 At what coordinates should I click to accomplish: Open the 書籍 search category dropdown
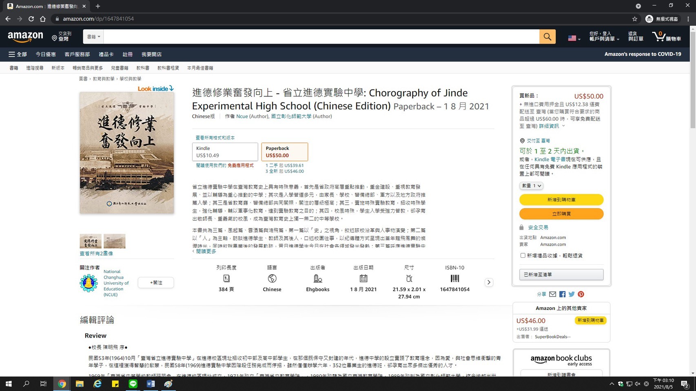[93, 37]
